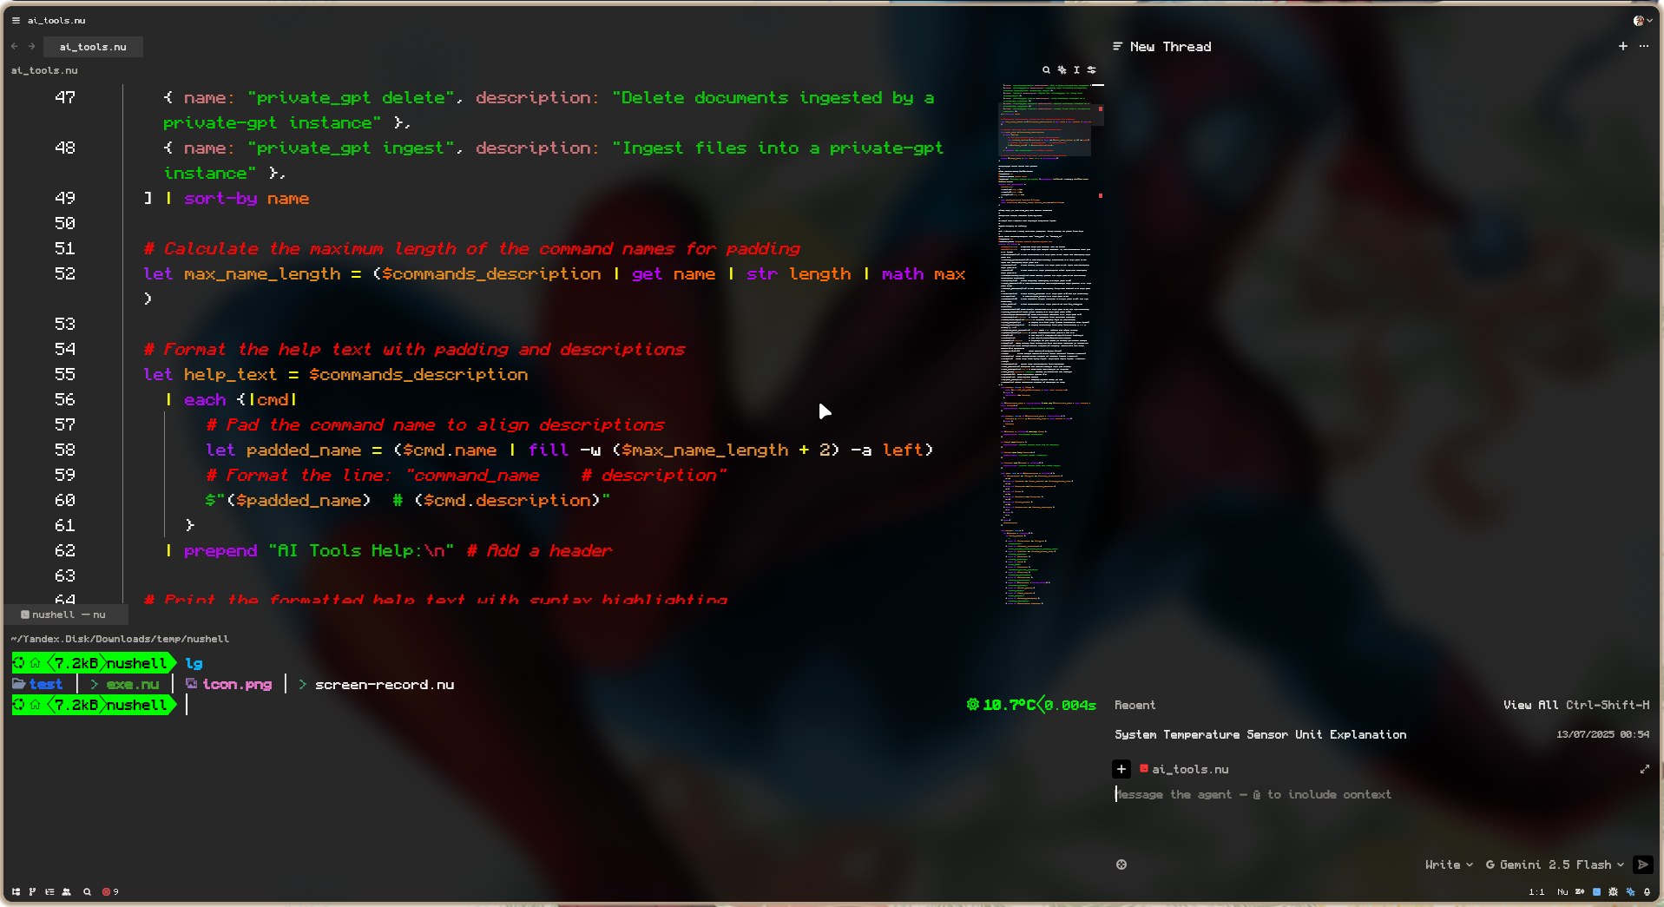Select the ai_tools.nu editor tab
The image size is (1664, 907).
click(x=93, y=47)
